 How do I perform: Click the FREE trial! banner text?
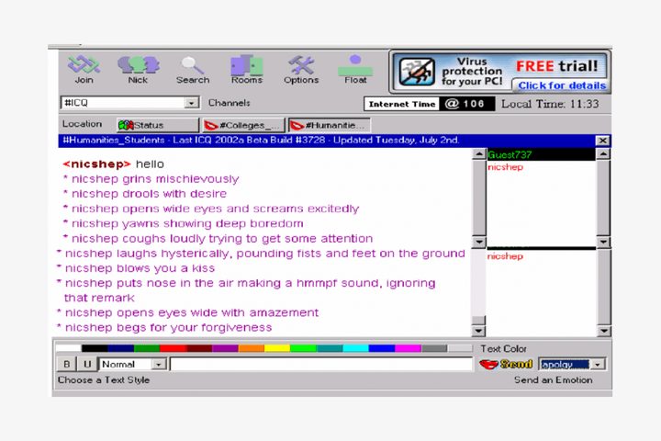coord(557,66)
